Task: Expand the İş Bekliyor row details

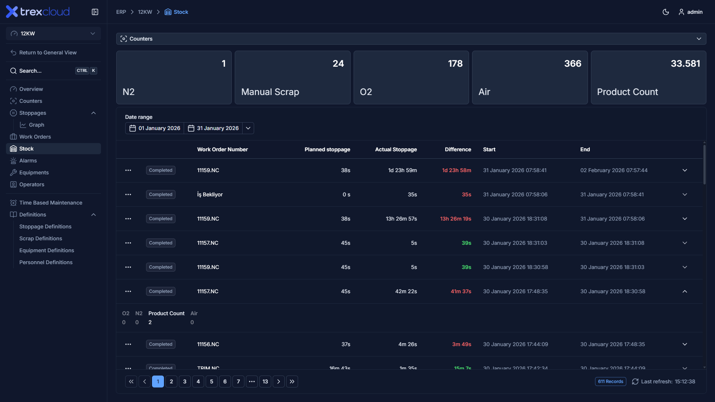Action: tap(685, 194)
